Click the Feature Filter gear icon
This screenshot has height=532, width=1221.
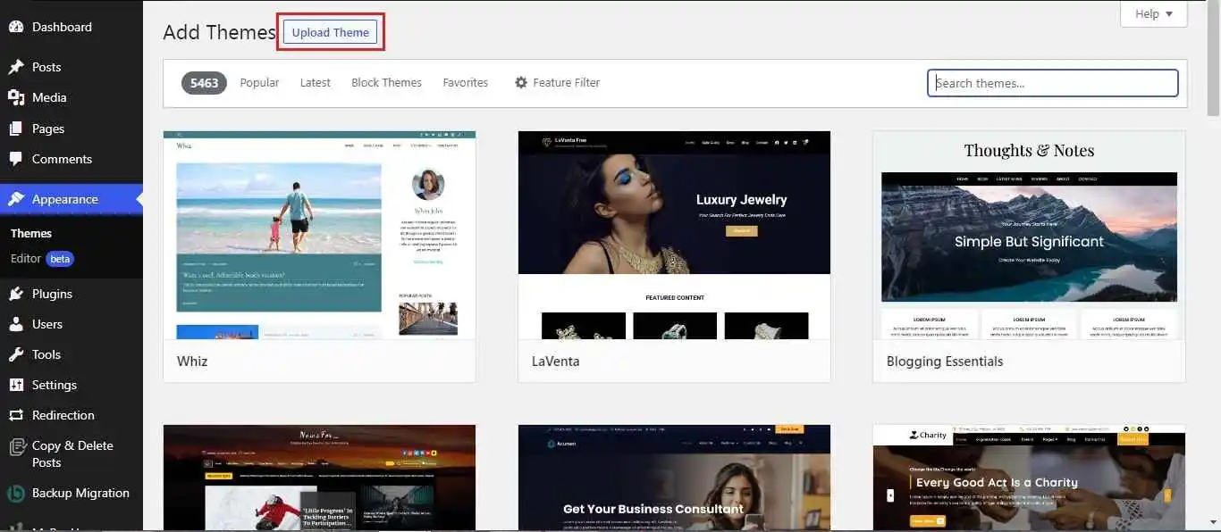[x=521, y=82]
